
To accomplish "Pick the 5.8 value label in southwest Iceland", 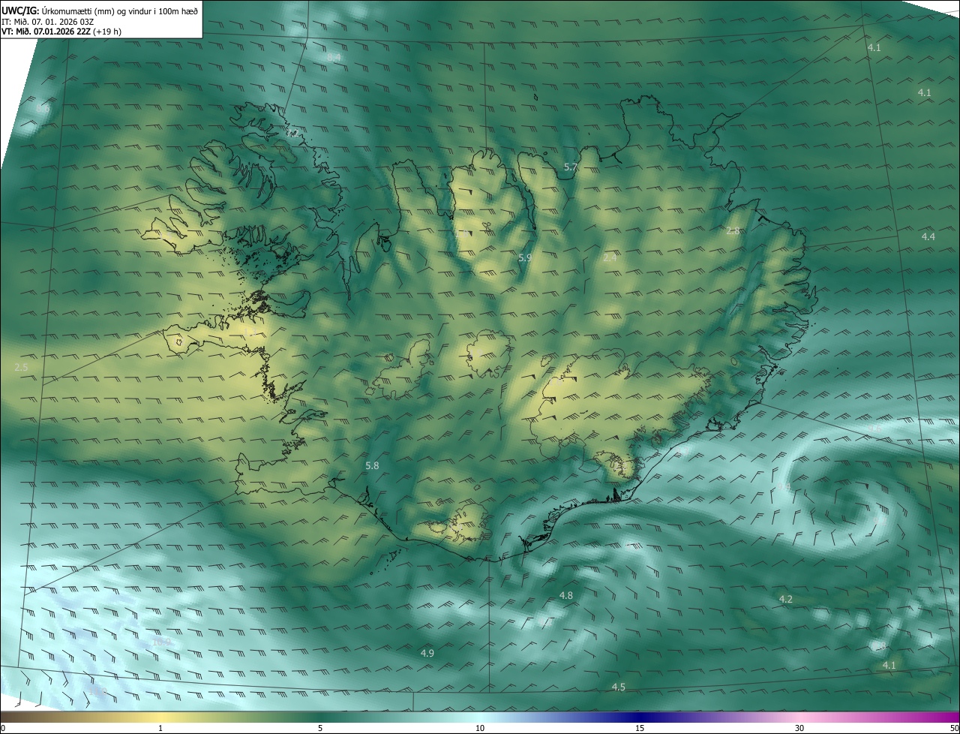I will (x=372, y=465).
